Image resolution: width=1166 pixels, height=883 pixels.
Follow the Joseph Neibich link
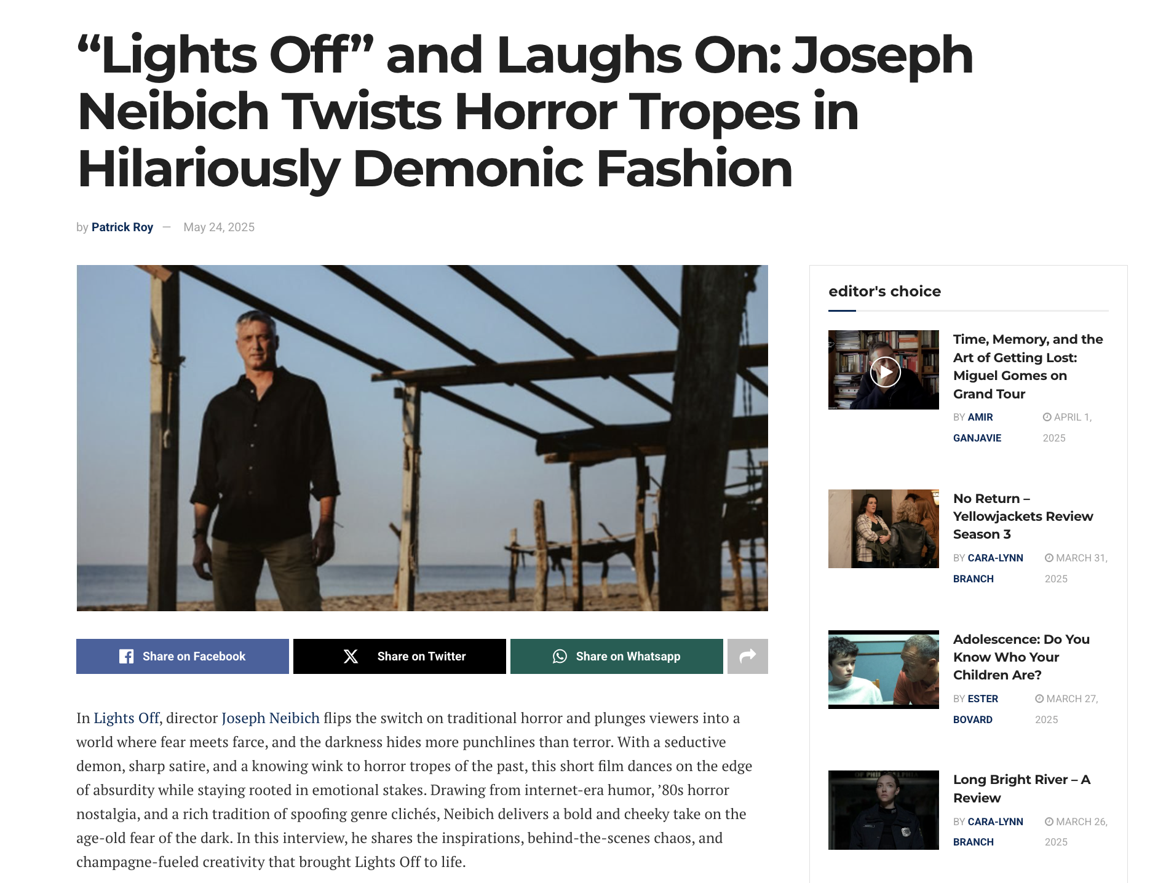(271, 718)
